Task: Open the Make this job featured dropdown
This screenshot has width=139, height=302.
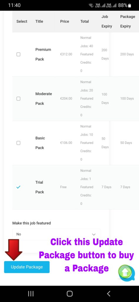Action: tap(56, 234)
